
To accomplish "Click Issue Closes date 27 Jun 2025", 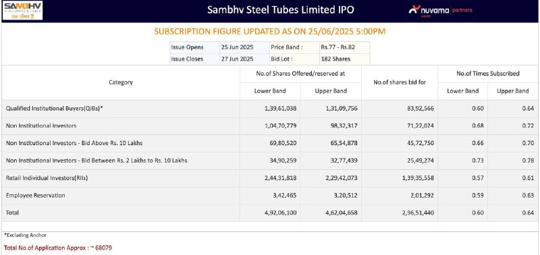I will [238, 59].
